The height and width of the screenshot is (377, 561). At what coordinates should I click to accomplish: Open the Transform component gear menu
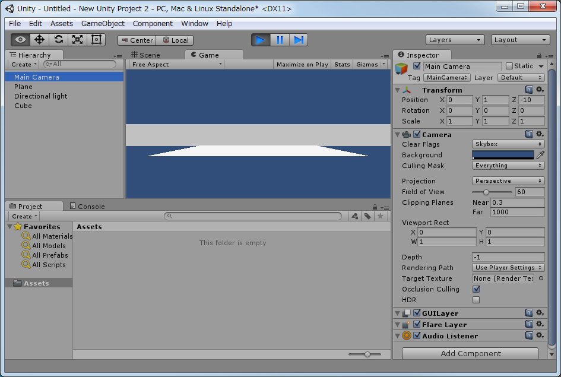(540, 90)
